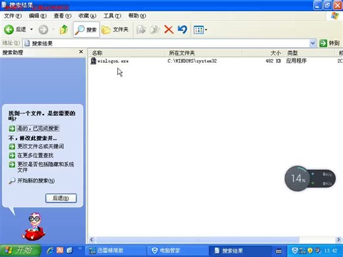
Task: Open the 收藏 menu
Action: 87,16
